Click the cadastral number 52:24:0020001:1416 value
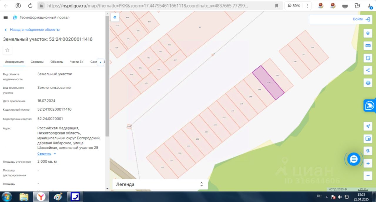 click(x=54, y=109)
